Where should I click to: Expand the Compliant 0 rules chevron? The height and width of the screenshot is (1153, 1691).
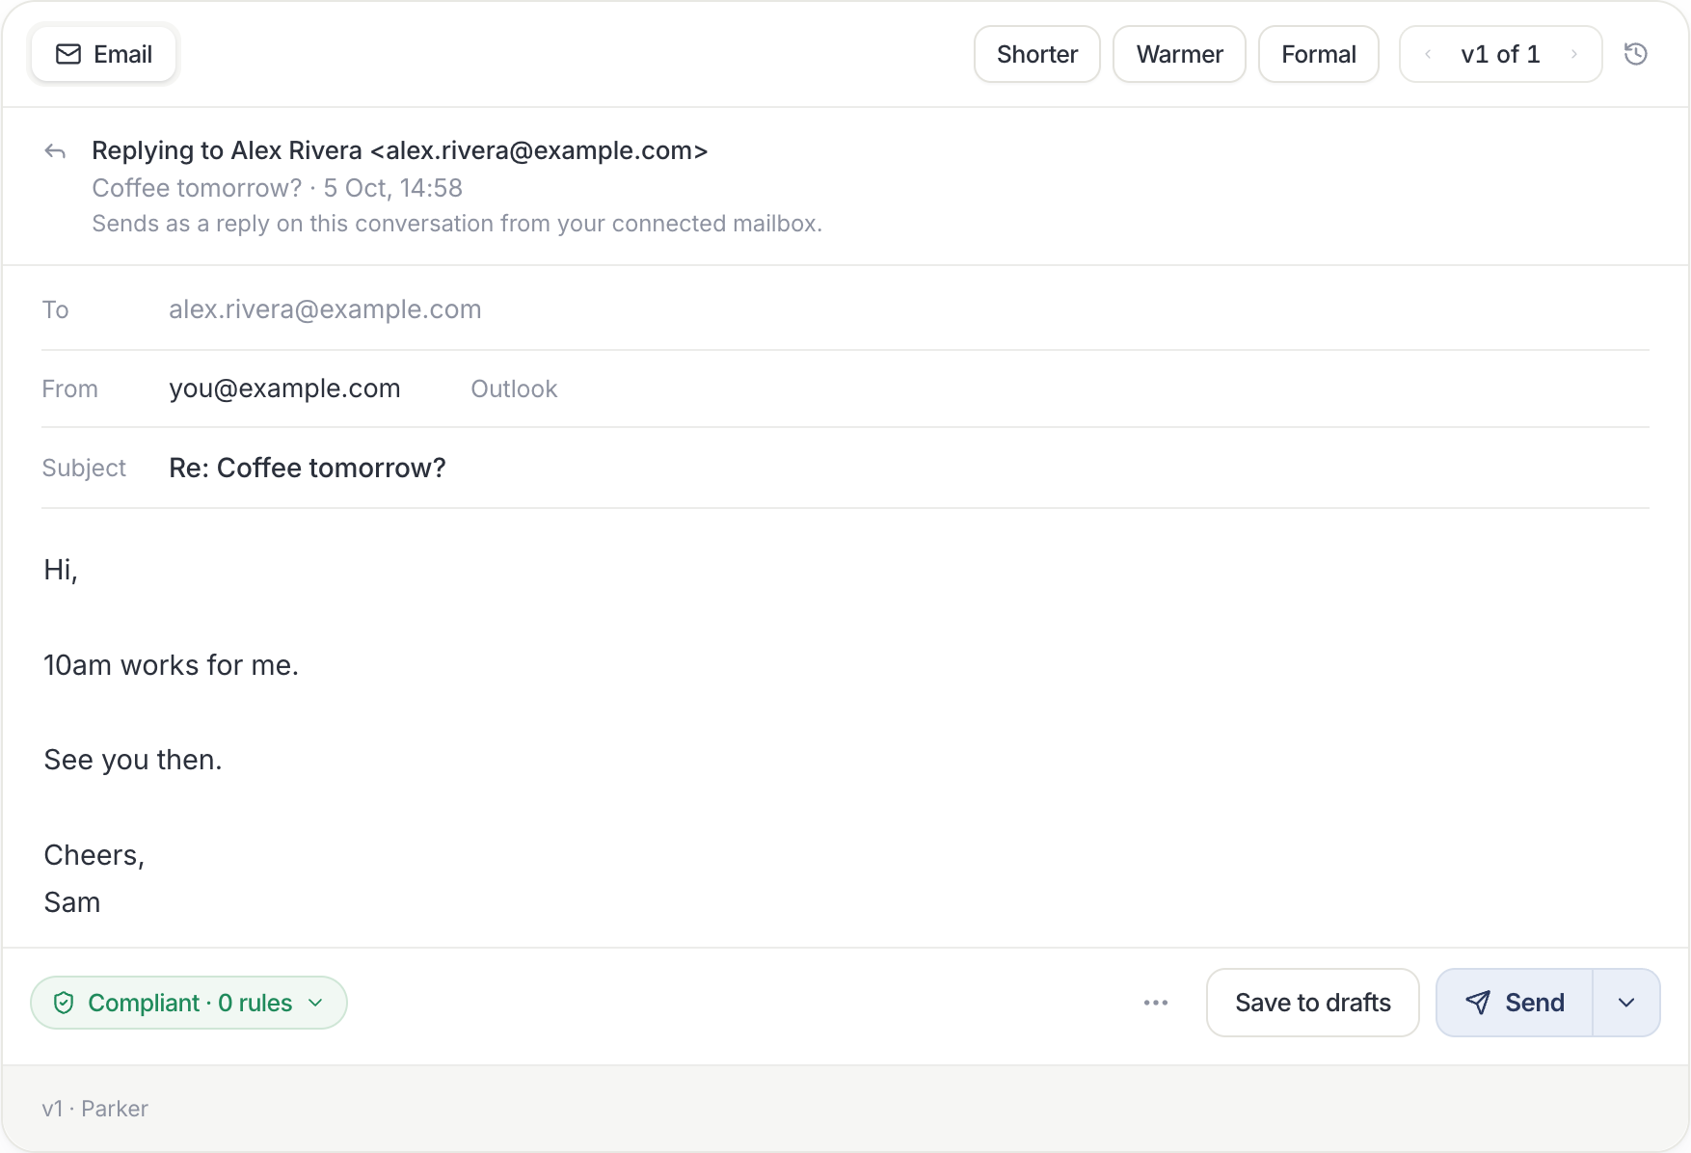[315, 1003]
